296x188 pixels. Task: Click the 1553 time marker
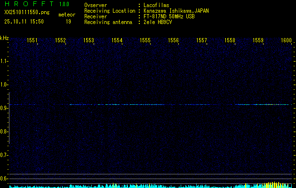tap(88, 41)
